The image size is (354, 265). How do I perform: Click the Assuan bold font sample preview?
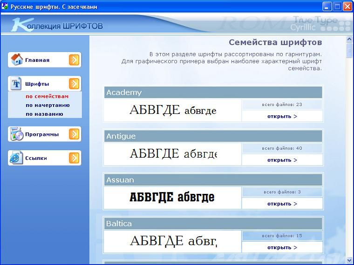[x=172, y=197]
